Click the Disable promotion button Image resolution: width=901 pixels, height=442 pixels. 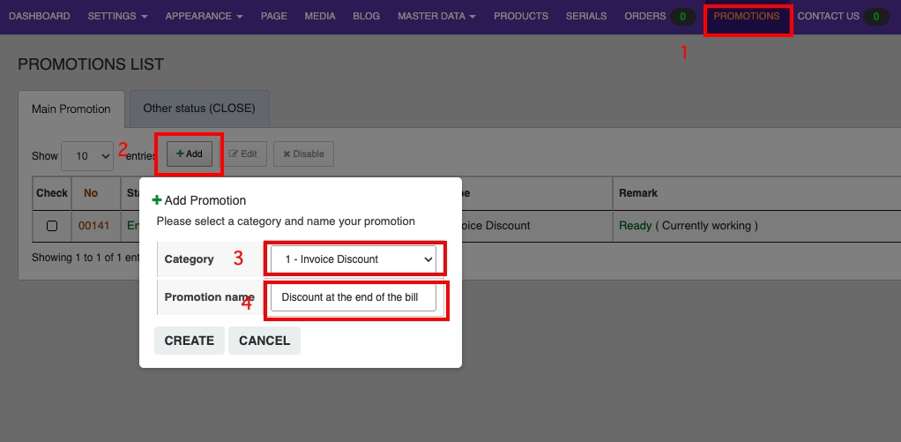click(x=303, y=154)
